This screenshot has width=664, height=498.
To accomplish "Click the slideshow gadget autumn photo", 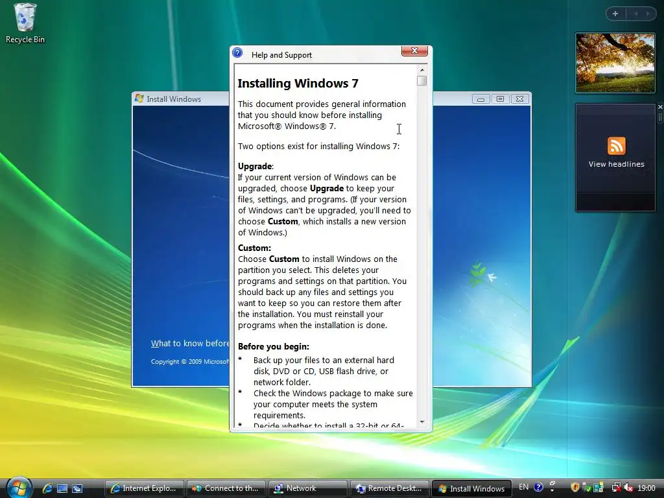I will coord(615,63).
